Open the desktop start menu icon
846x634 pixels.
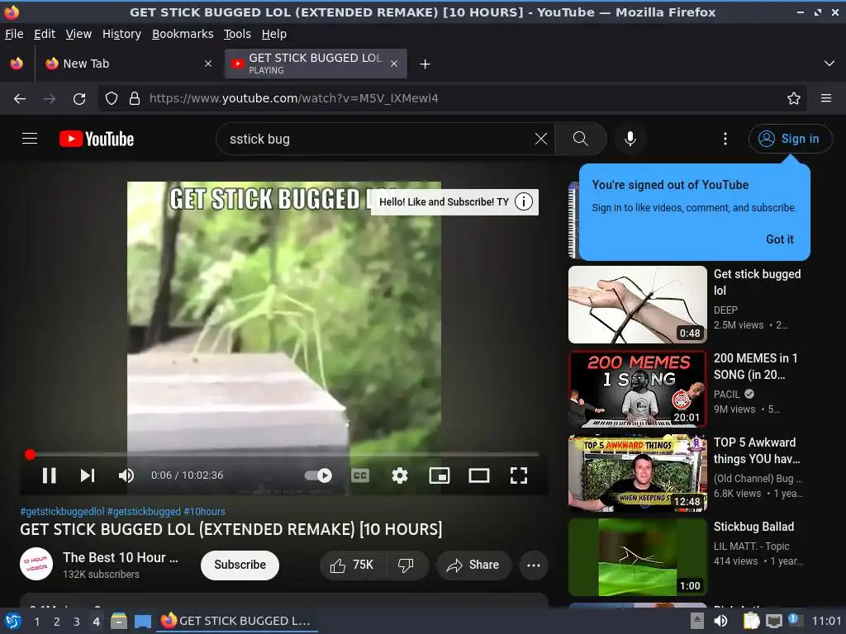click(12, 622)
